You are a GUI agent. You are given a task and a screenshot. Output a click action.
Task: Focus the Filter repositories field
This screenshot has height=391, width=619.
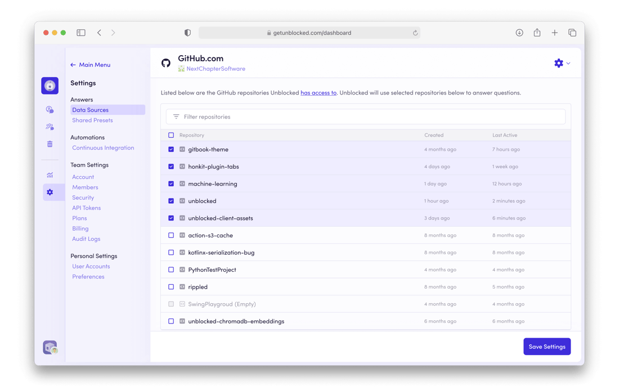tap(366, 117)
